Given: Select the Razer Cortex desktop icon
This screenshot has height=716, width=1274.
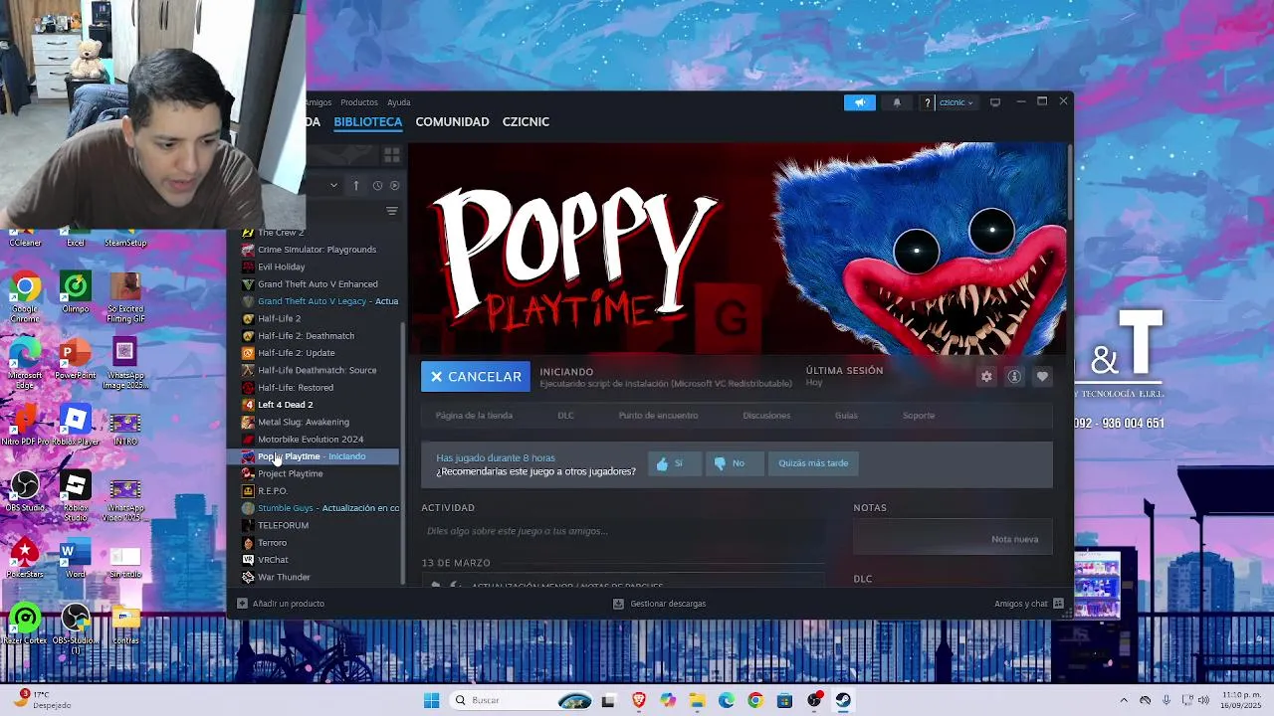Looking at the screenshot, I should coord(25,625).
